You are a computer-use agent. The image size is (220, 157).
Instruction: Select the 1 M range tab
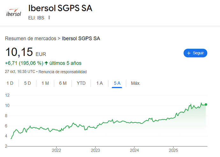click(45, 83)
